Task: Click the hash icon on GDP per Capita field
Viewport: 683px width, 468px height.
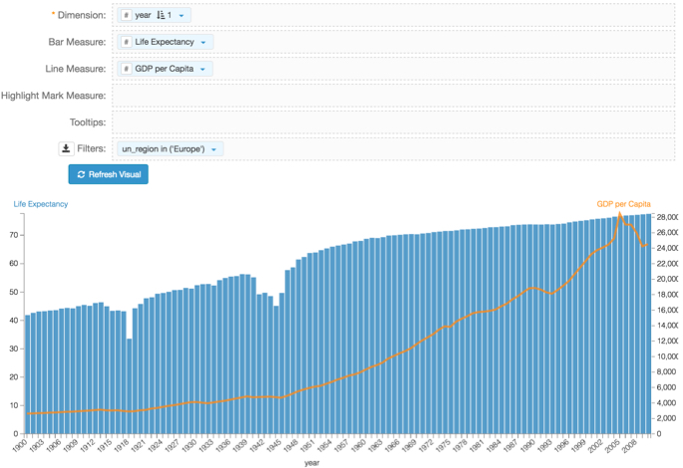Action: 127,69
